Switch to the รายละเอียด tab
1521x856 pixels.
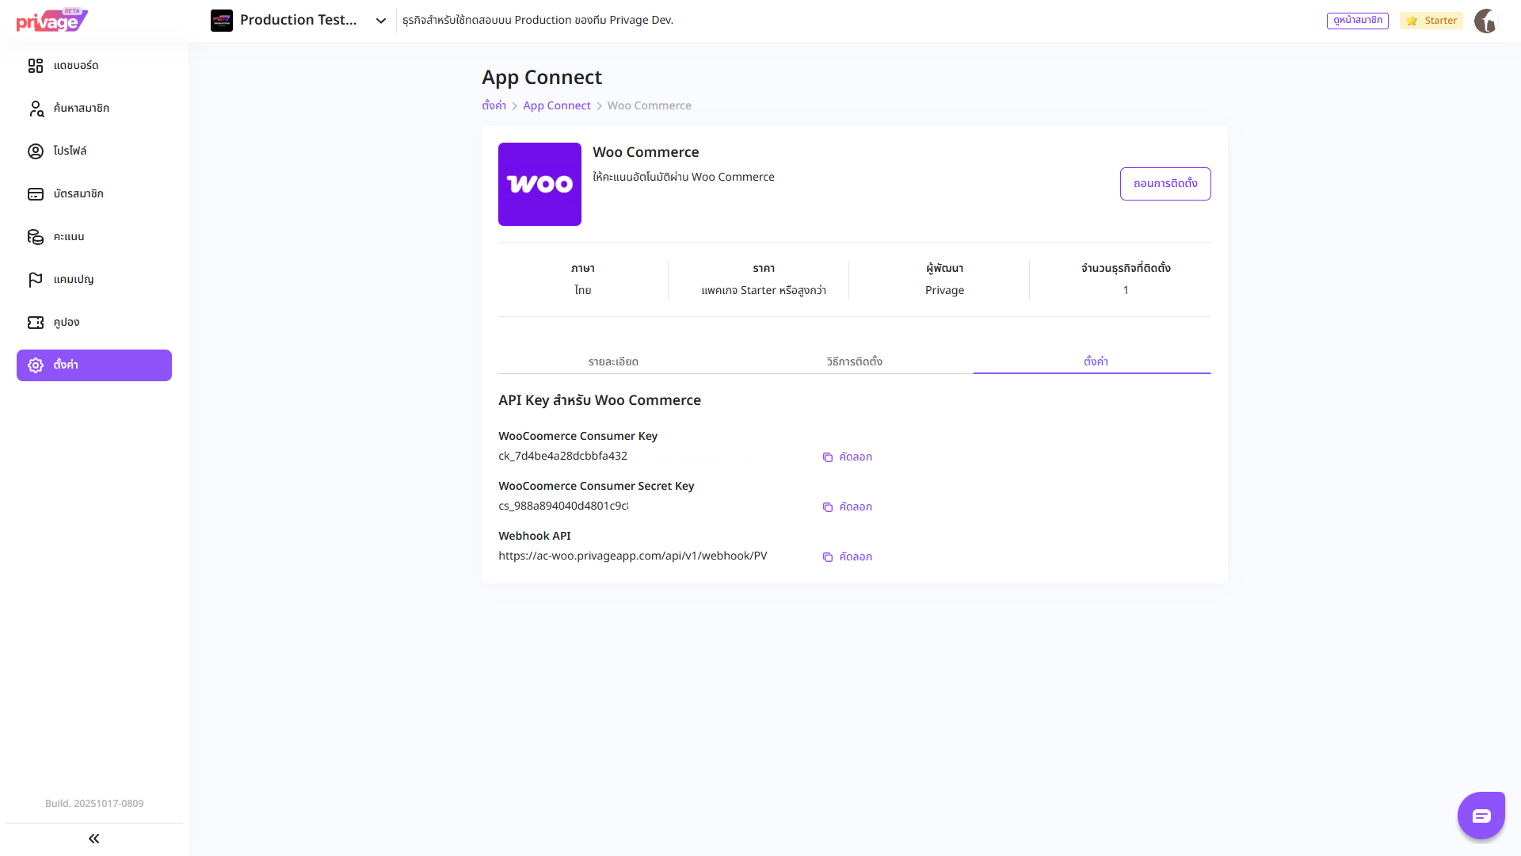613,361
